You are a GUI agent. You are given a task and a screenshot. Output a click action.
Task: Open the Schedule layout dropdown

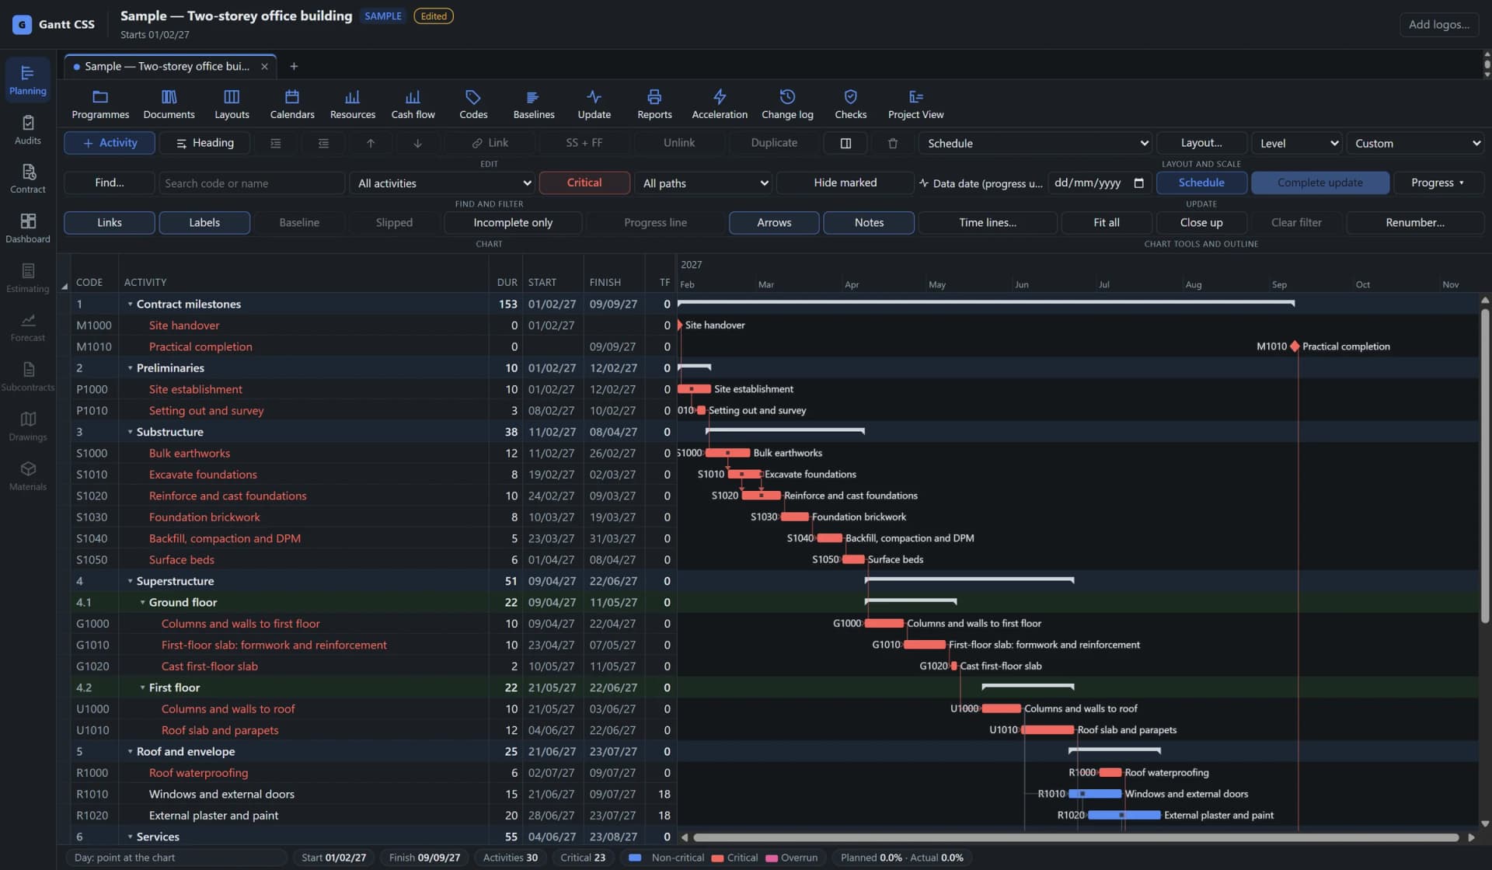tap(1036, 143)
